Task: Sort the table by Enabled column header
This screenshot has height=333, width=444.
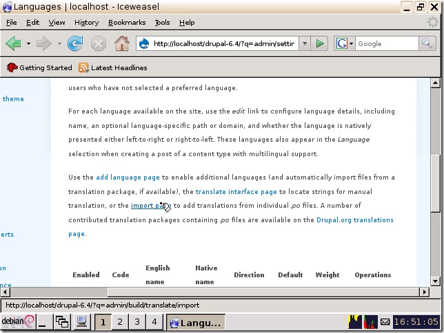Action: pyautogui.click(x=86, y=275)
